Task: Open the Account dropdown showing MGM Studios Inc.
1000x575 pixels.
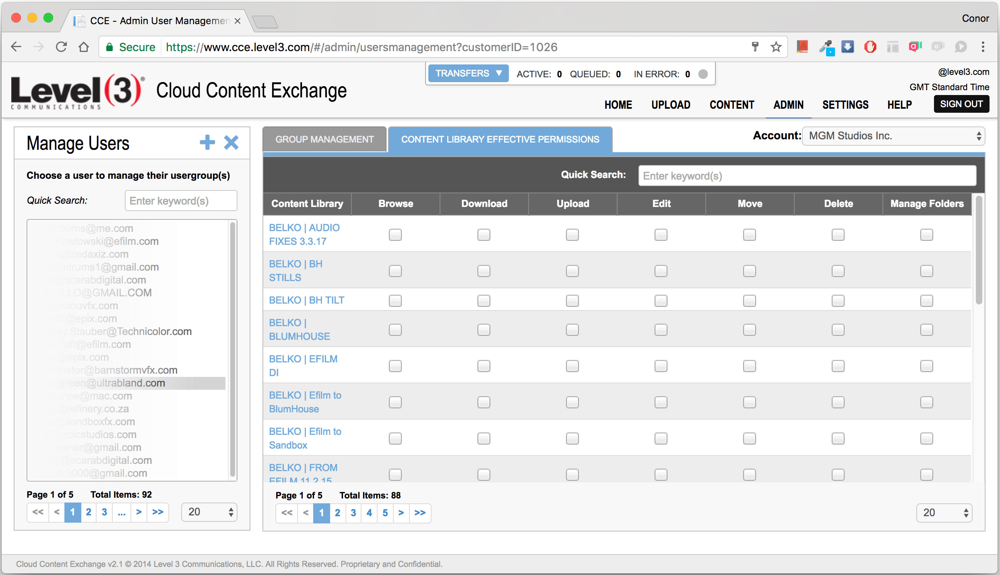Action: click(x=893, y=136)
